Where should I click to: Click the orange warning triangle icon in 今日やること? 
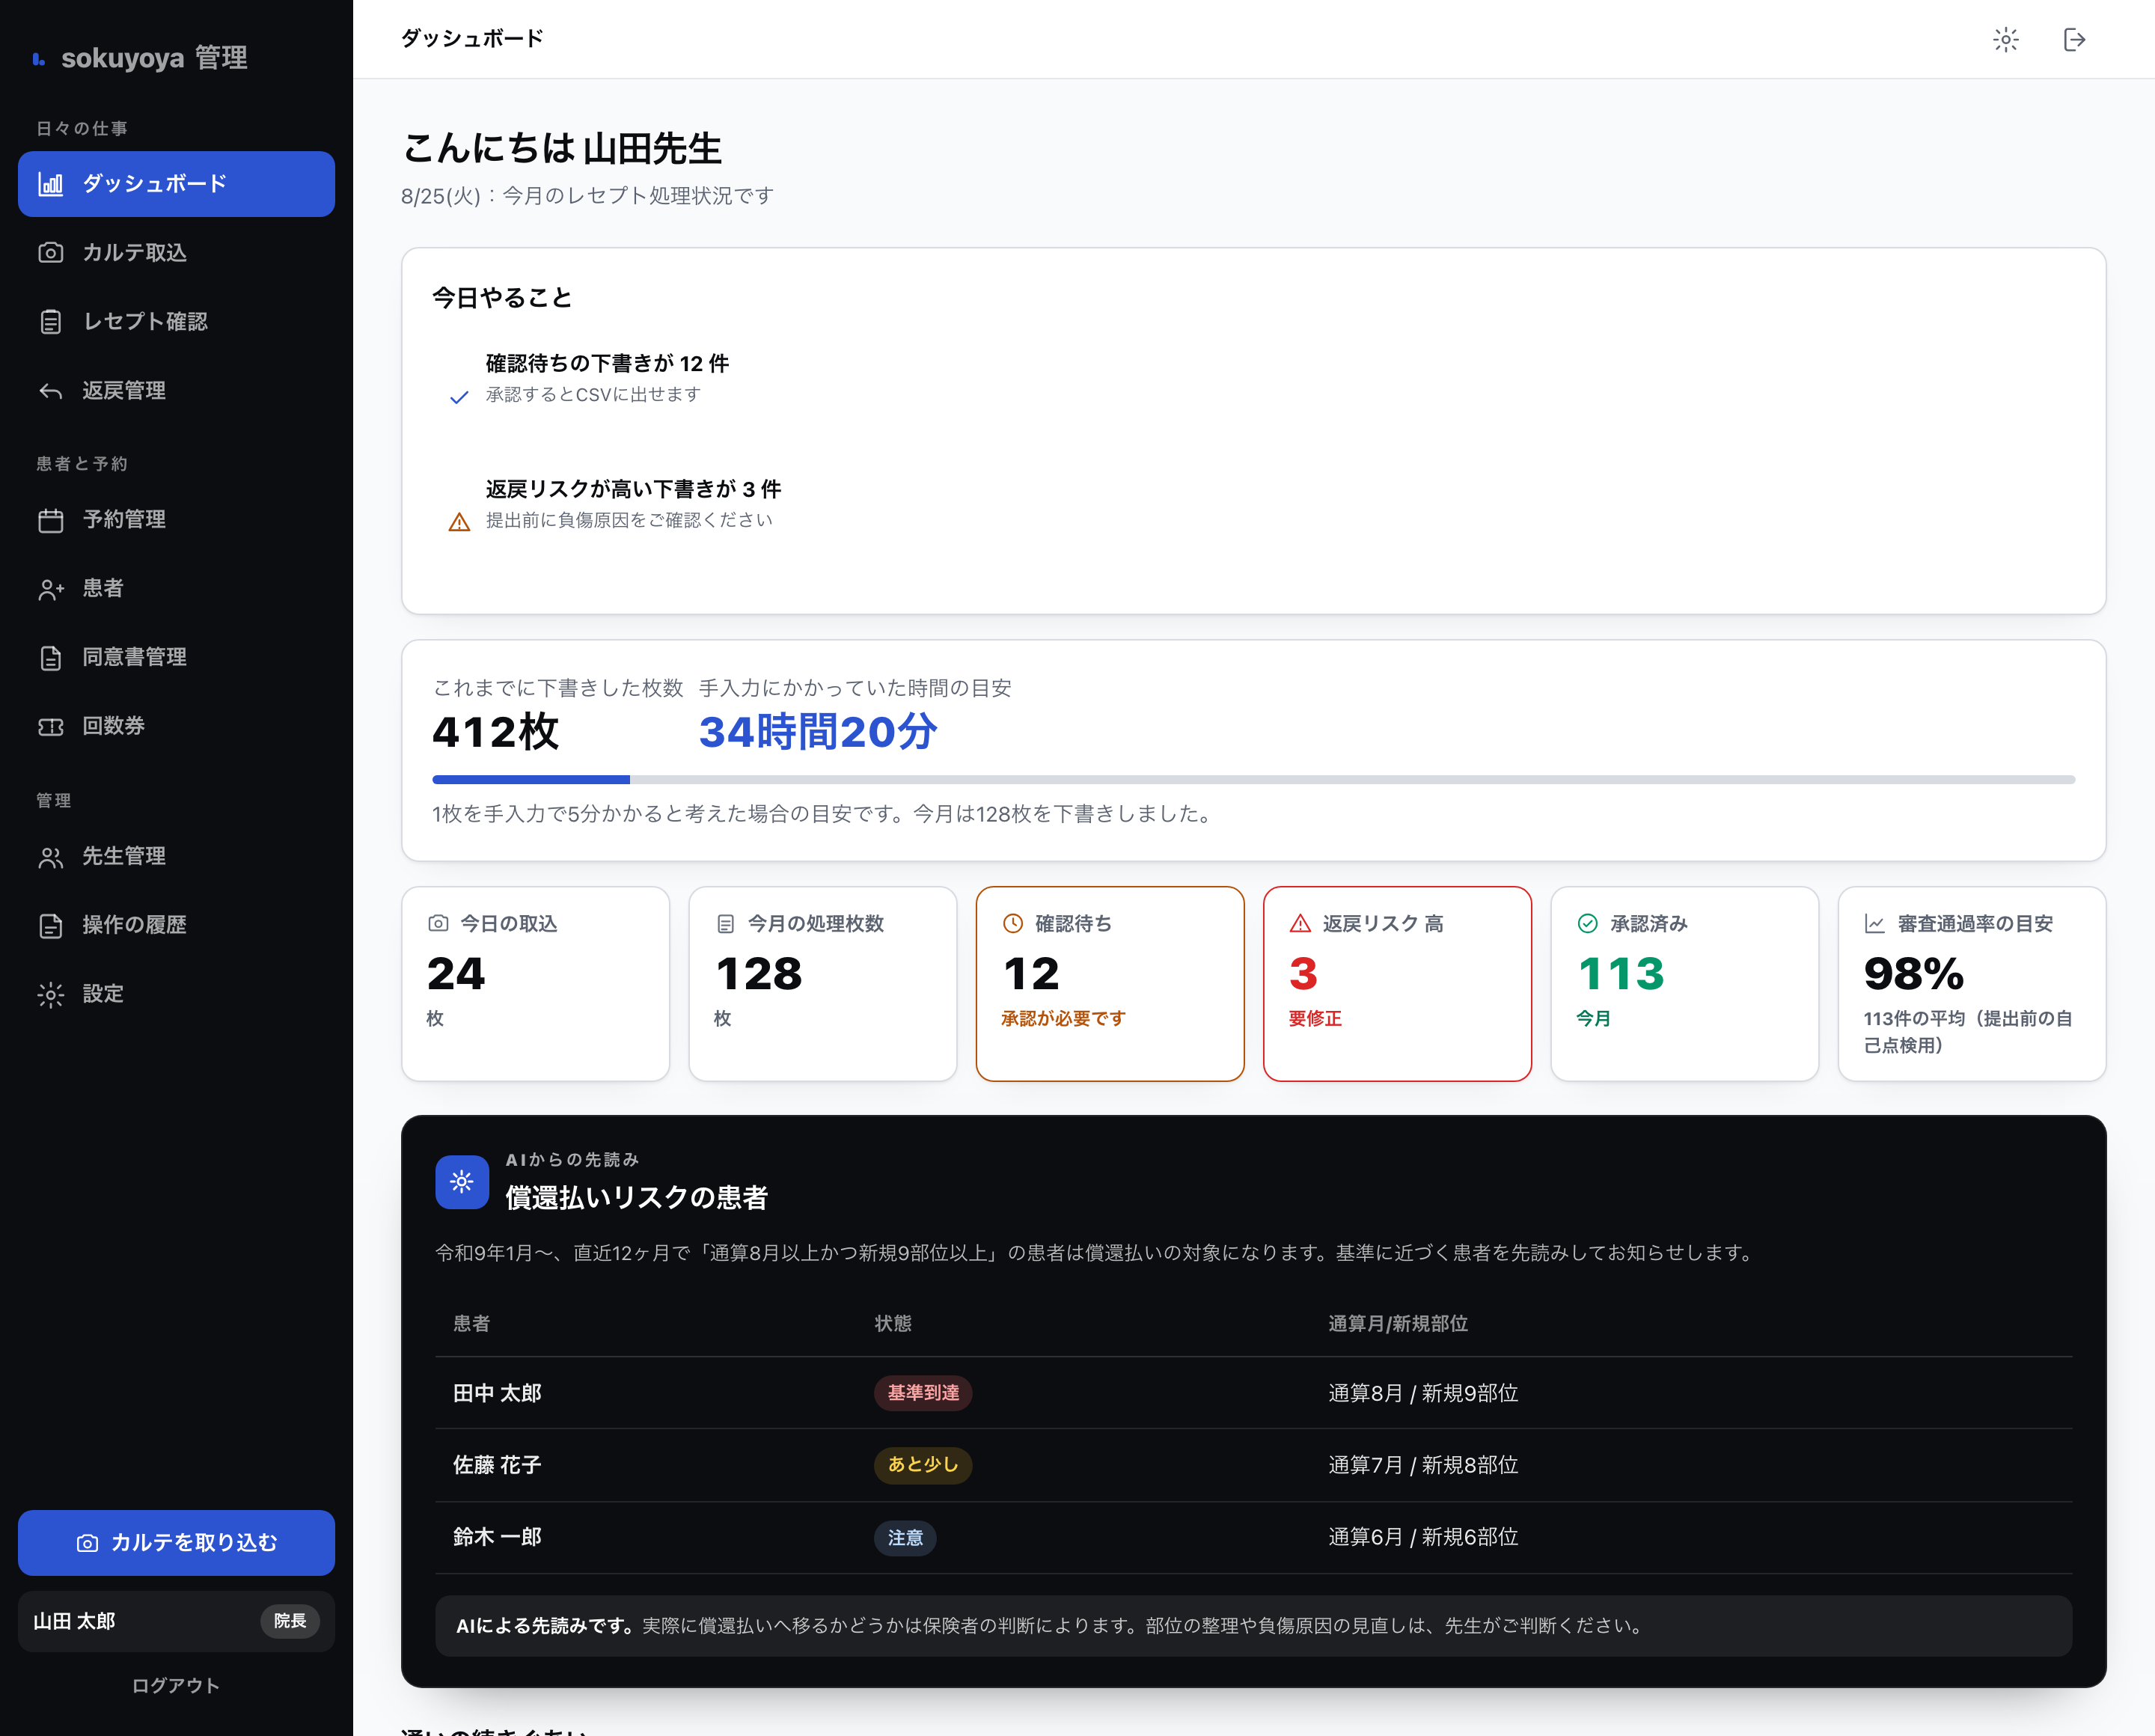[x=459, y=522]
